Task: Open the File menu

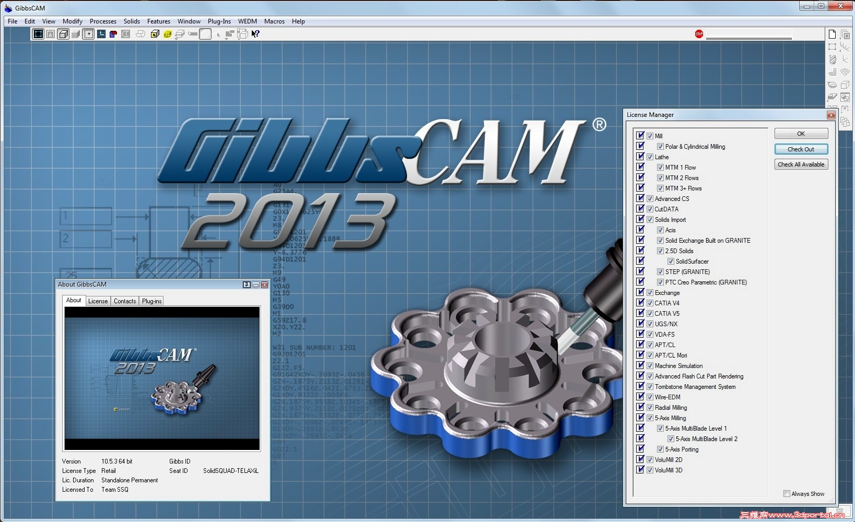Action: point(13,21)
